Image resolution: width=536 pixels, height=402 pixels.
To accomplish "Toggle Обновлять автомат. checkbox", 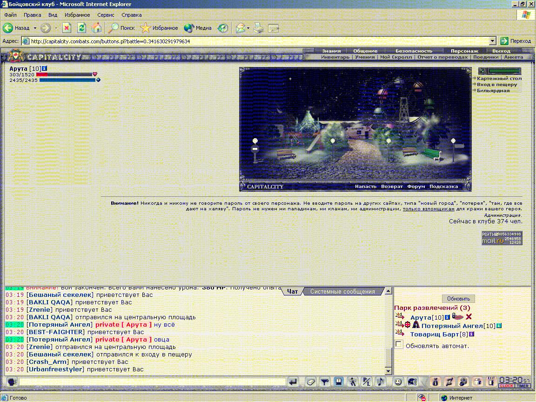I will point(399,345).
